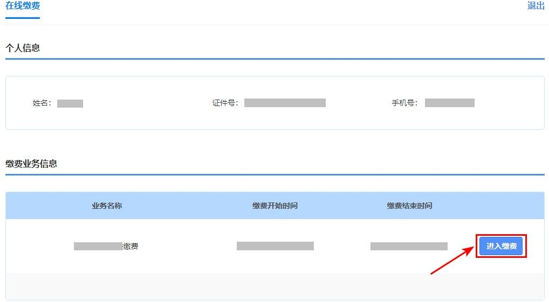This screenshot has width=549, height=302.
Task: Click the 手机号 field label
Action: click(x=405, y=103)
